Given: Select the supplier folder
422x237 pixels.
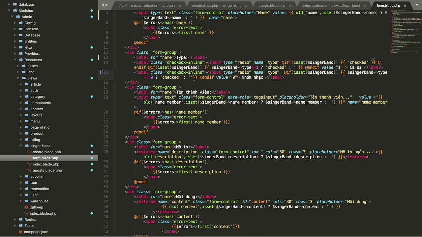Looking at the screenshot, I should click(x=37, y=176).
